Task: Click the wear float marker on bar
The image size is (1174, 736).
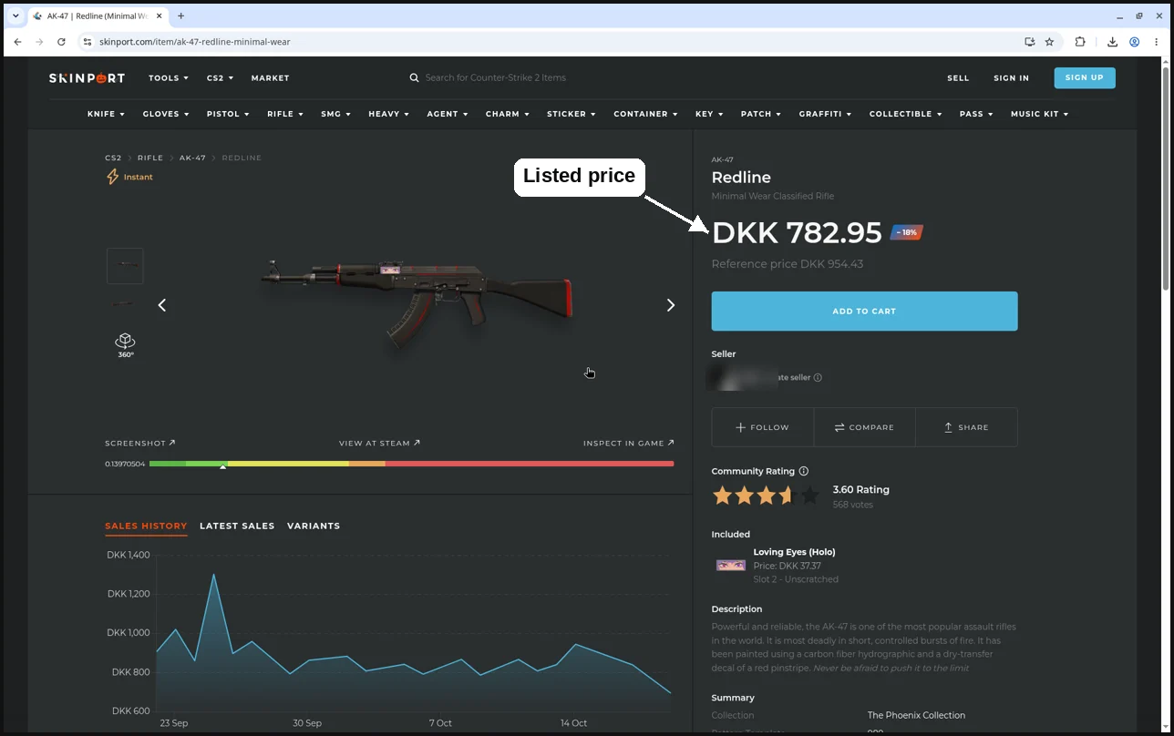Action: pos(223,465)
